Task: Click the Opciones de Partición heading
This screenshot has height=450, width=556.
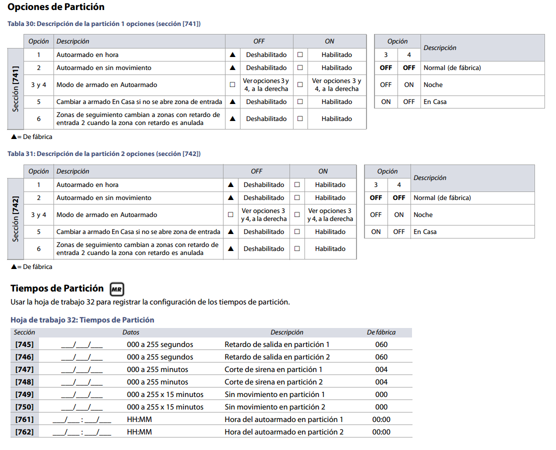Action: pyautogui.click(x=56, y=7)
